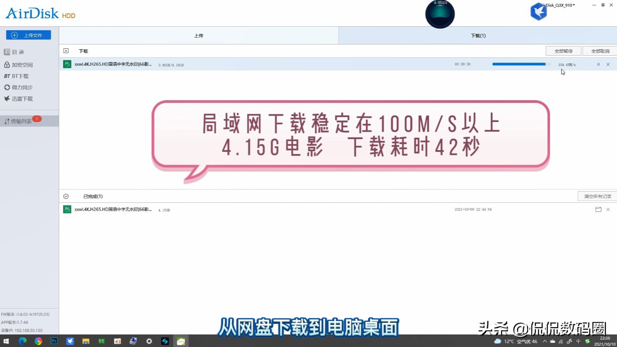Image resolution: width=617 pixels, height=347 pixels.
Task: Pause the currently downloading movie task
Action: (x=598, y=64)
